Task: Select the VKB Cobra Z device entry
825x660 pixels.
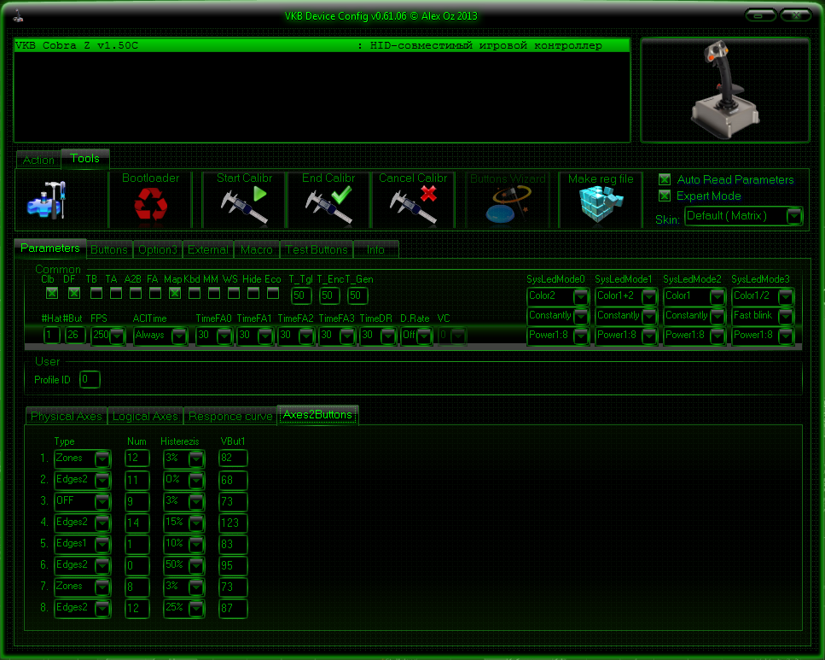Action: [x=322, y=46]
